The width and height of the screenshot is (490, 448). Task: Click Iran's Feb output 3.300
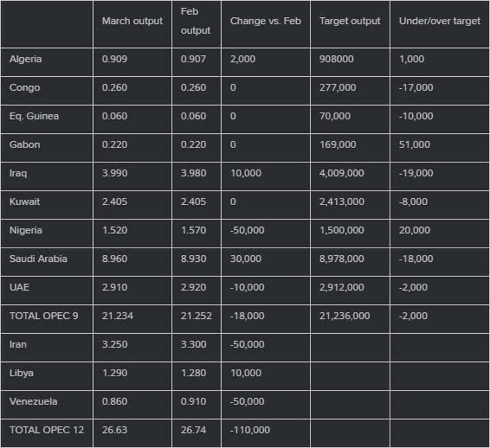(x=193, y=344)
